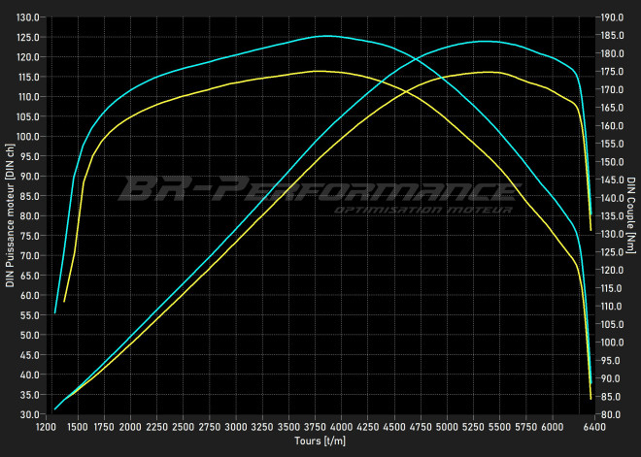Click 135.0 on the right torque axis

point(612,215)
